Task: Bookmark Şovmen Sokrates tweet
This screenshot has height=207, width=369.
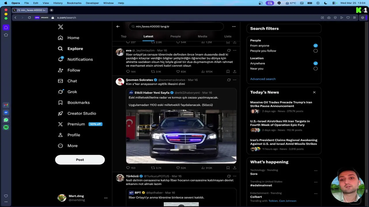Action: click(228, 168)
